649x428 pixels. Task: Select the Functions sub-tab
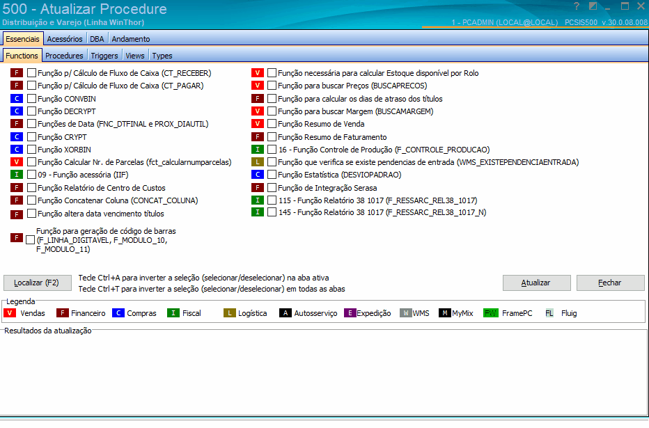pyautogui.click(x=22, y=56)
